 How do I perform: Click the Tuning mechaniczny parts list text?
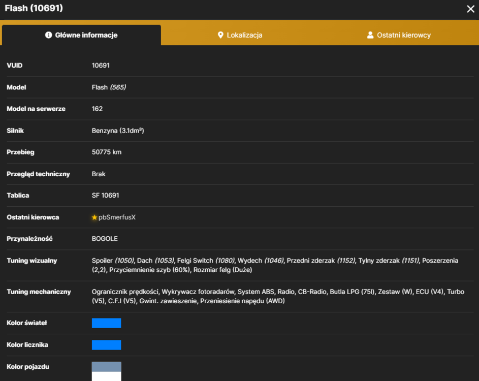coord(278,296)
